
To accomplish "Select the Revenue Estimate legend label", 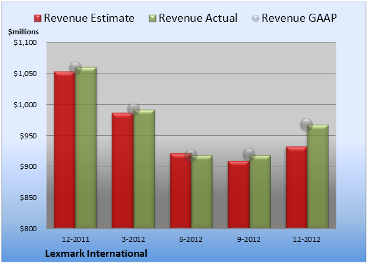I will click(89, 18).
